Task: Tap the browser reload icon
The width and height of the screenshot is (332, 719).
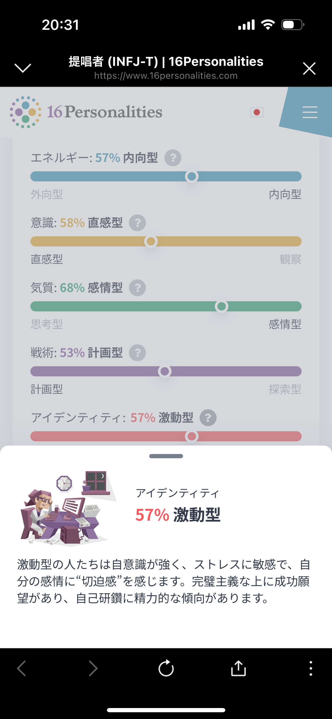Action: pyautogui.click(x=166, y=668)
